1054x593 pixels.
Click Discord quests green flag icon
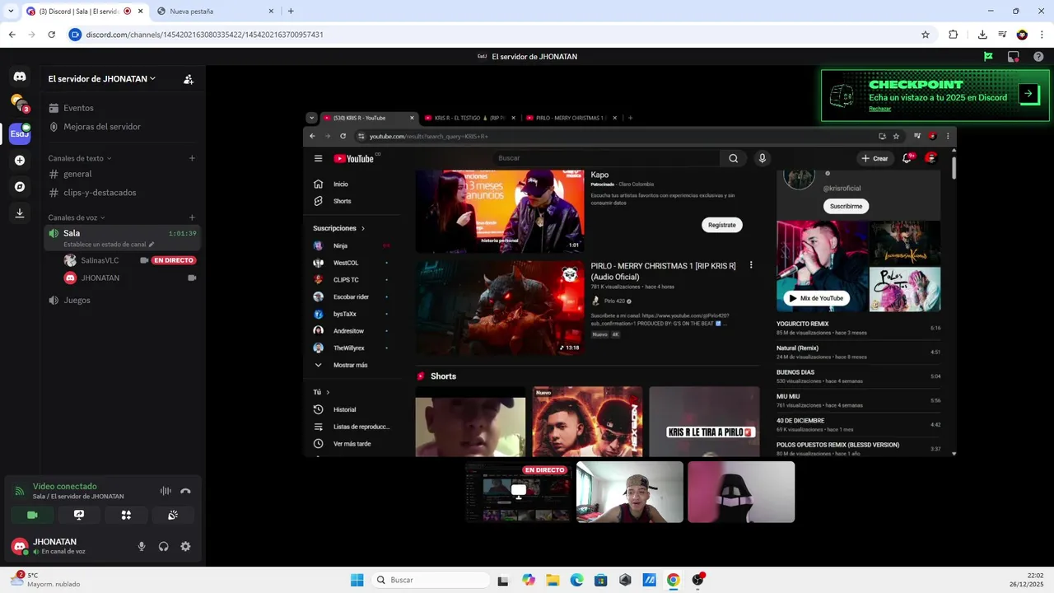pyautogui.click(x=988, y=57)
